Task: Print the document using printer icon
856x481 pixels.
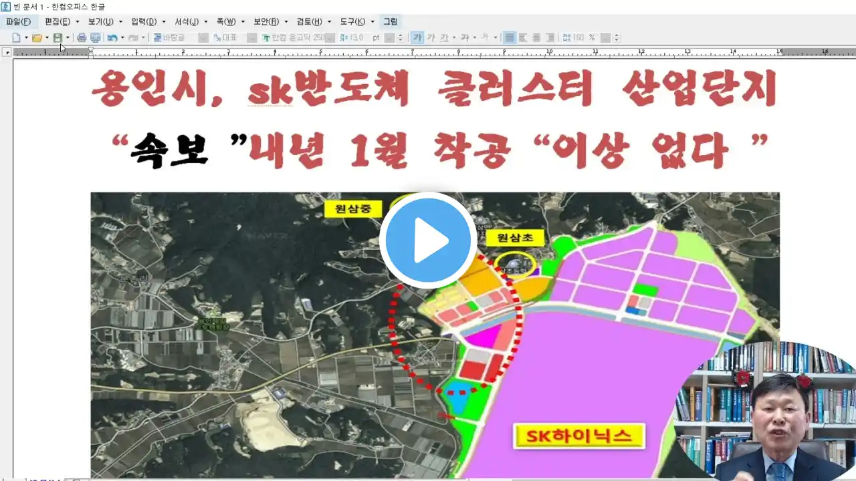Action: click(82, 37)
